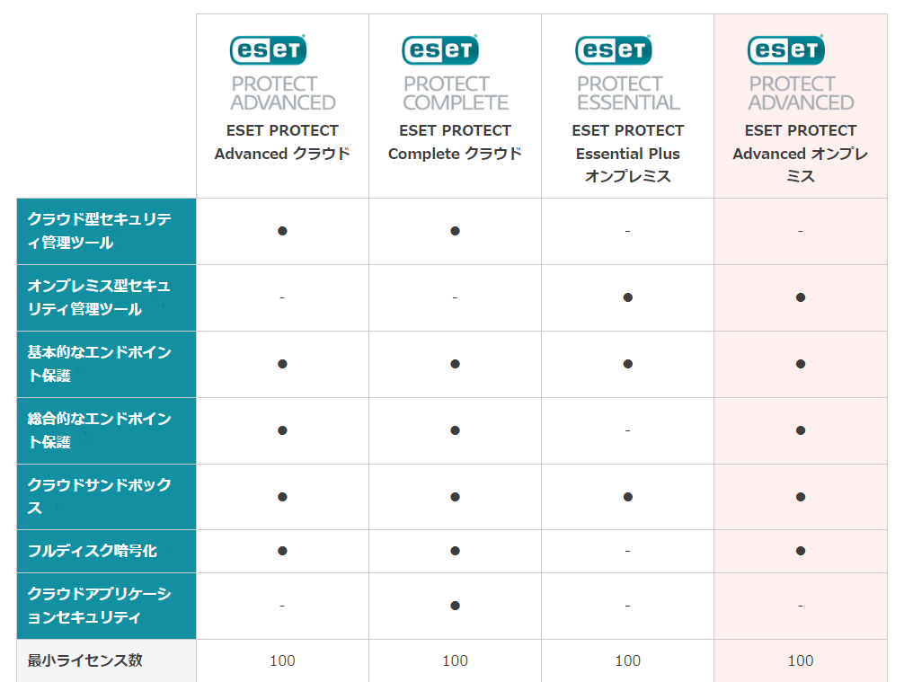The width and height of the screenshot is (904, 682).
Task: Click the ESET logo above PROTECT ESSENTIAL
Action: (x=614, y=50)
